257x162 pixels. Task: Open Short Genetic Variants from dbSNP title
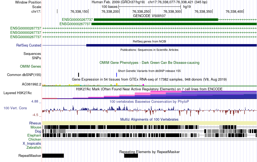pos(149,71)
